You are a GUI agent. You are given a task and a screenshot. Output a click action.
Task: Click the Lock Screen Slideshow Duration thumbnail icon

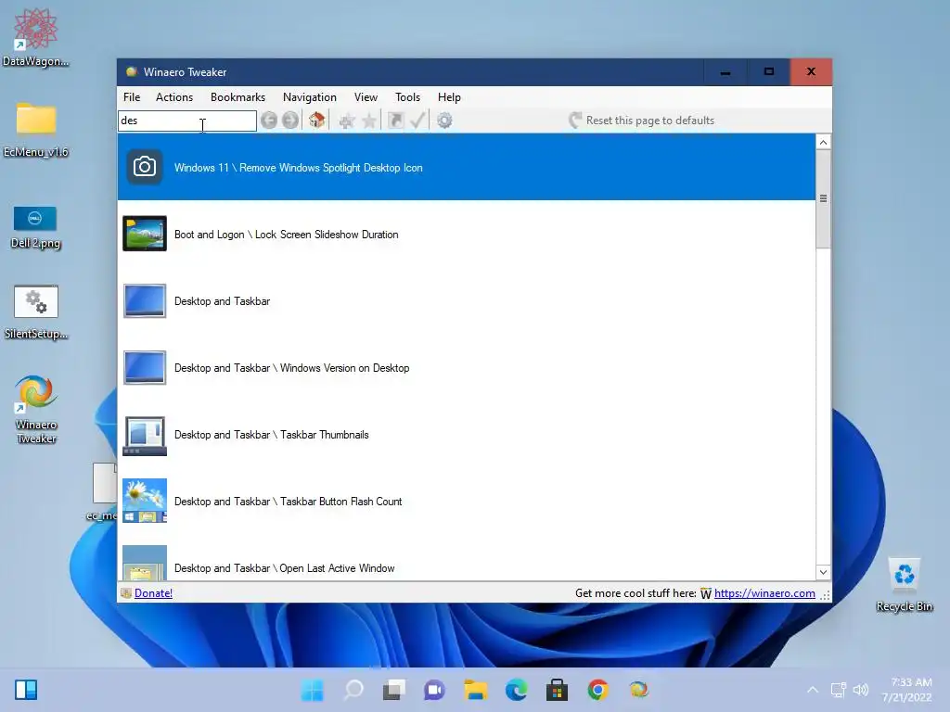[x=144, y=233]
